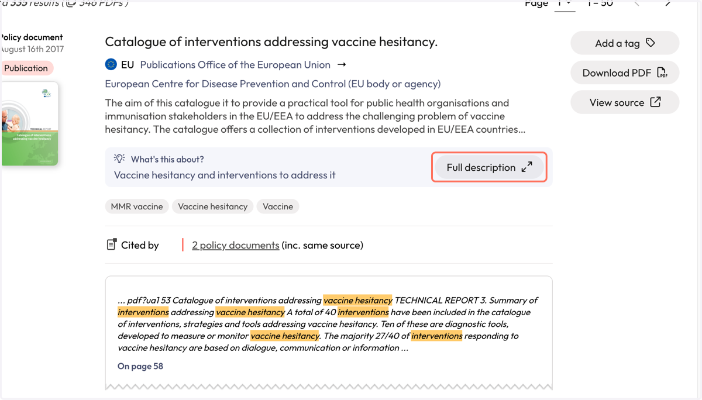Select the Vaccine topic tag
The height and width of the screenshot is (400, 702).
tap(278, 206)
